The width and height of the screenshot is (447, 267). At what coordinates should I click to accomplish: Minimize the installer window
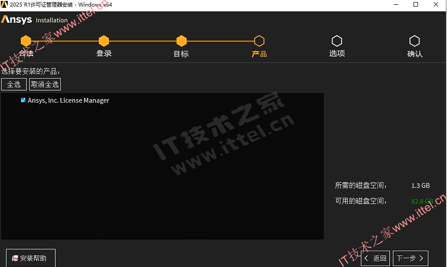(x=396, y=4)
